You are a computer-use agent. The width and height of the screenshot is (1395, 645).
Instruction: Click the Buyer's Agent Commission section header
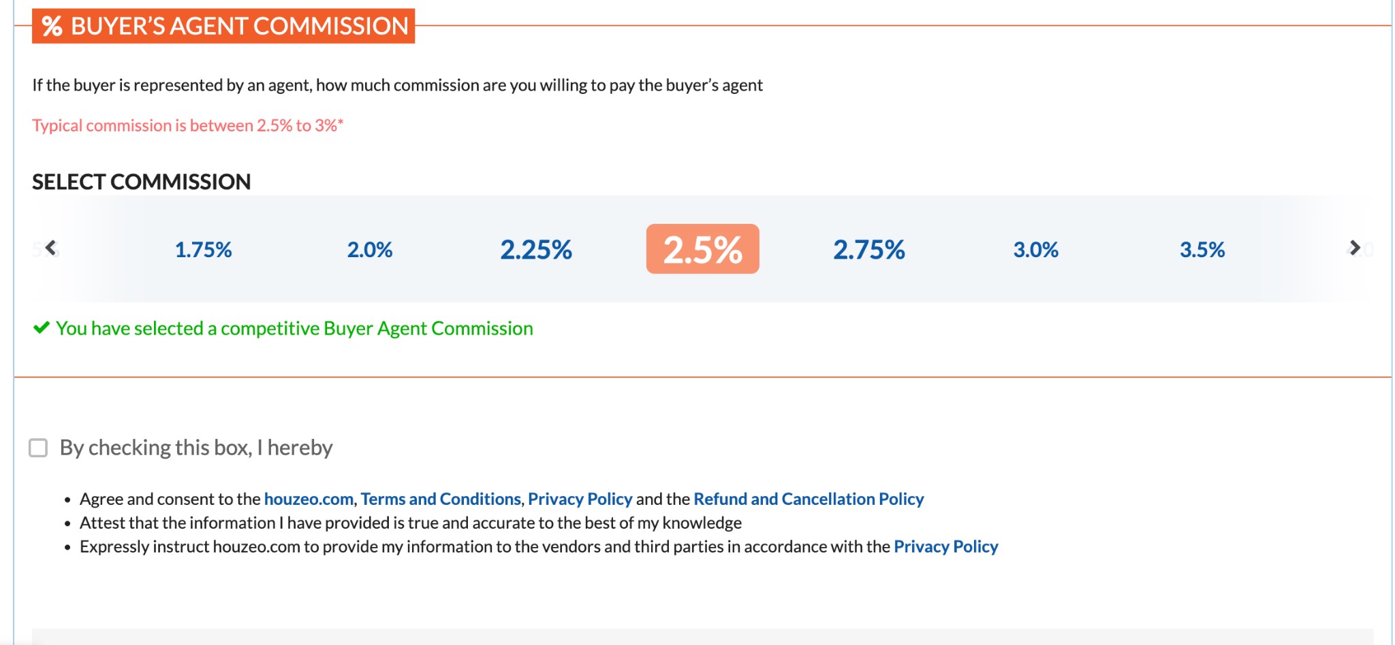(238, 27)
